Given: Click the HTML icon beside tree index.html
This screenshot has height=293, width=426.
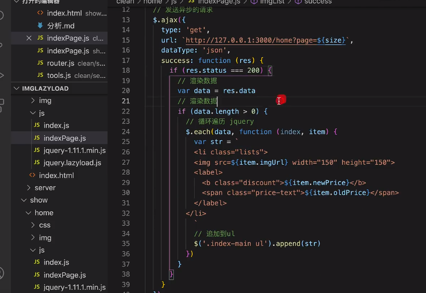Looking at the screenshot, I should (33, 175).
